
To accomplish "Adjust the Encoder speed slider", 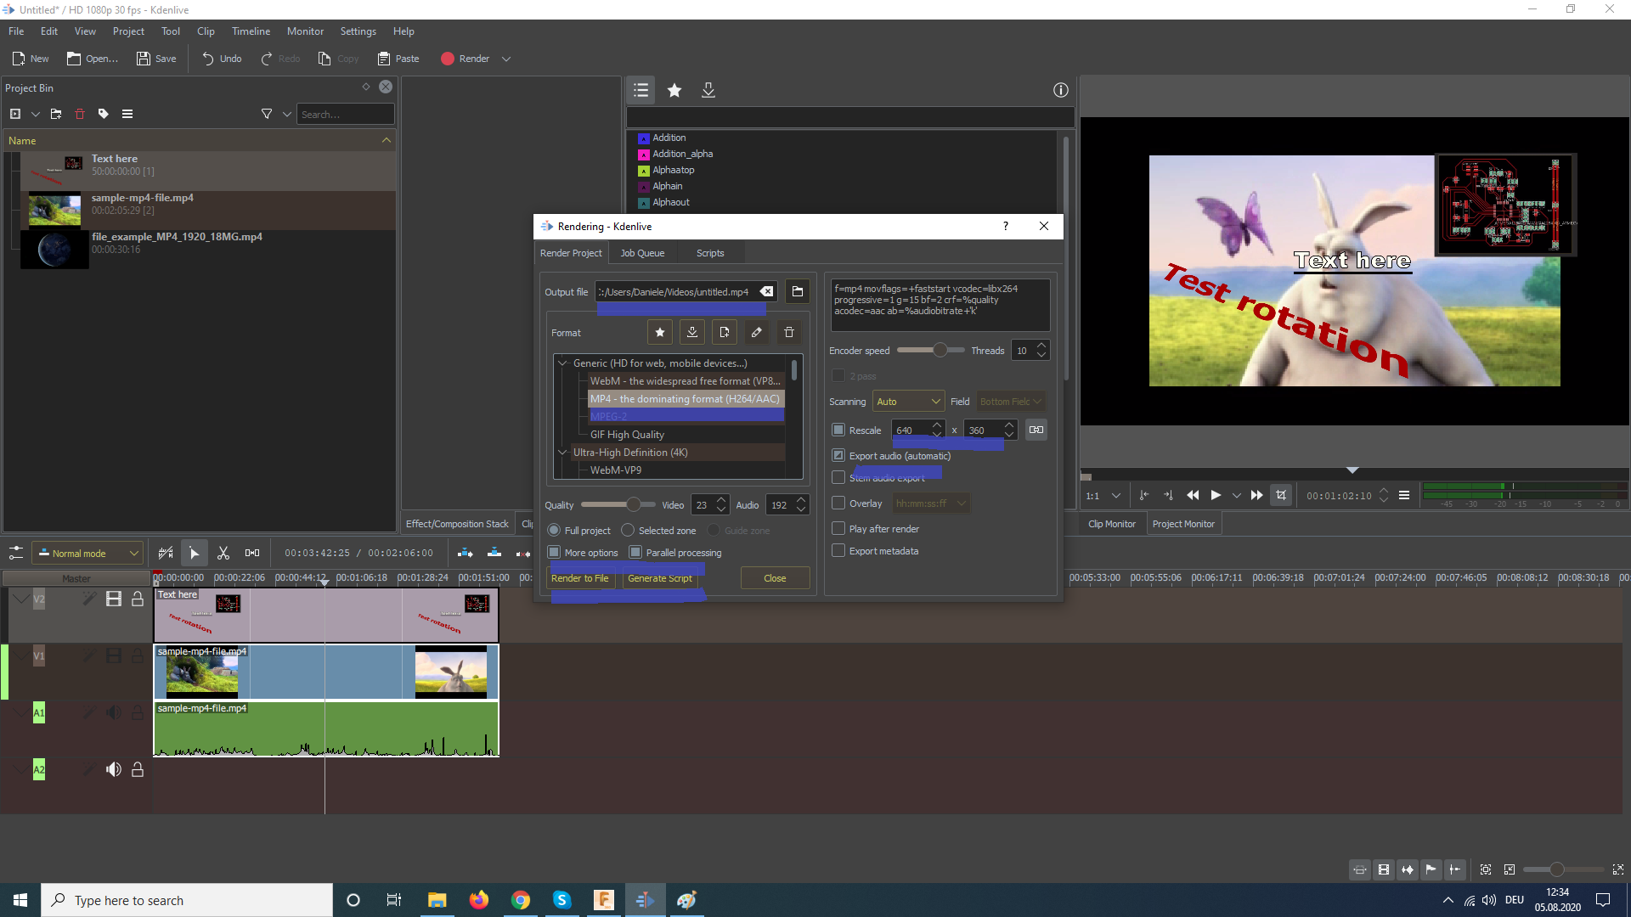I will 940,350.
